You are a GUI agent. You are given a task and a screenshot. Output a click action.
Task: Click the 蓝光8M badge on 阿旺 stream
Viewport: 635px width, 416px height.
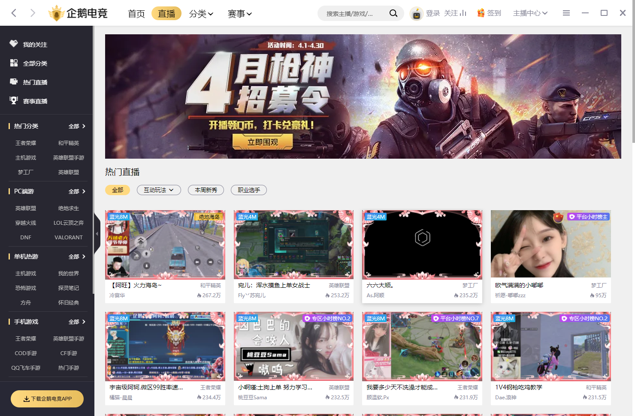pos(118,217)
